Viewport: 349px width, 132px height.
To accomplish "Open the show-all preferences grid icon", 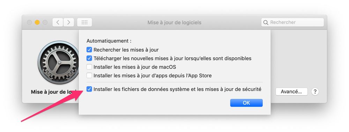I will pyautogui.click(x=84, y=22).
